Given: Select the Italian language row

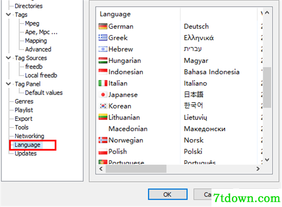Looking at the screenshot, I should click(180, 83).
